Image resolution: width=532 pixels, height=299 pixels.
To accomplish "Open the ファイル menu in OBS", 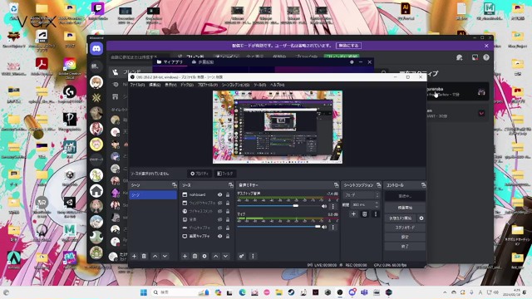I will coord(137,85).
